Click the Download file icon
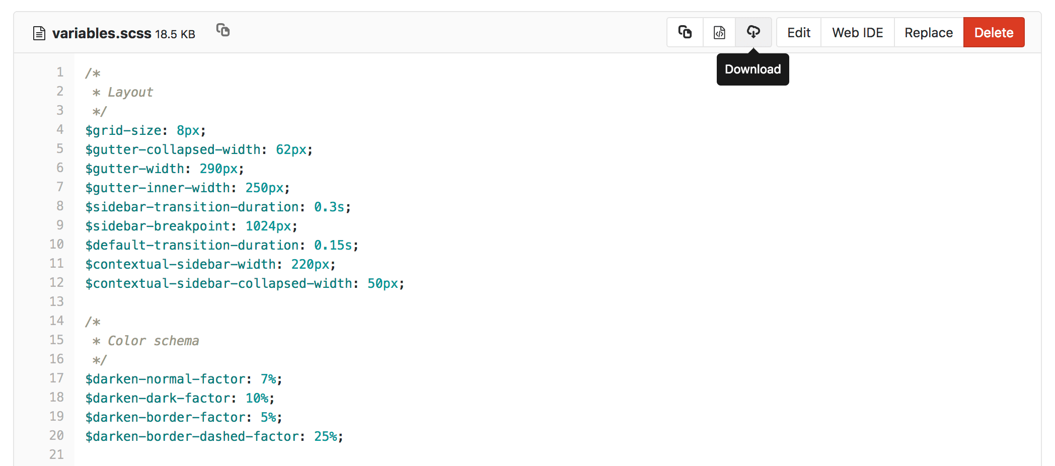This screenshot has height=466, width=1055. [x=753, y=32]
